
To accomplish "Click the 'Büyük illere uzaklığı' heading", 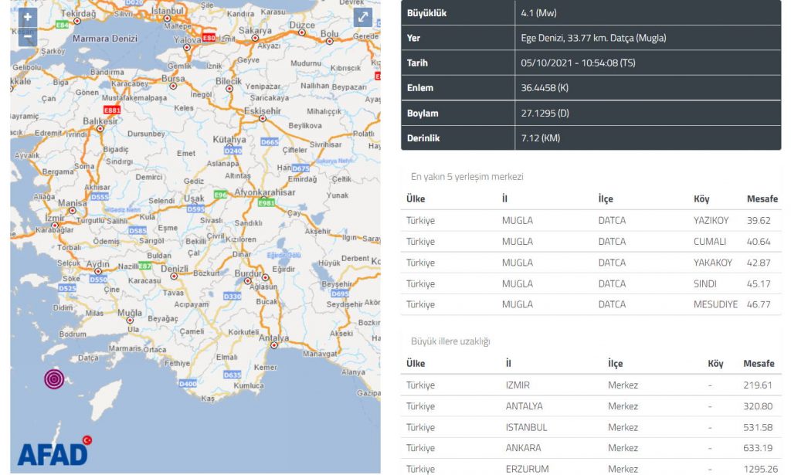I will [x=450, y=341].
